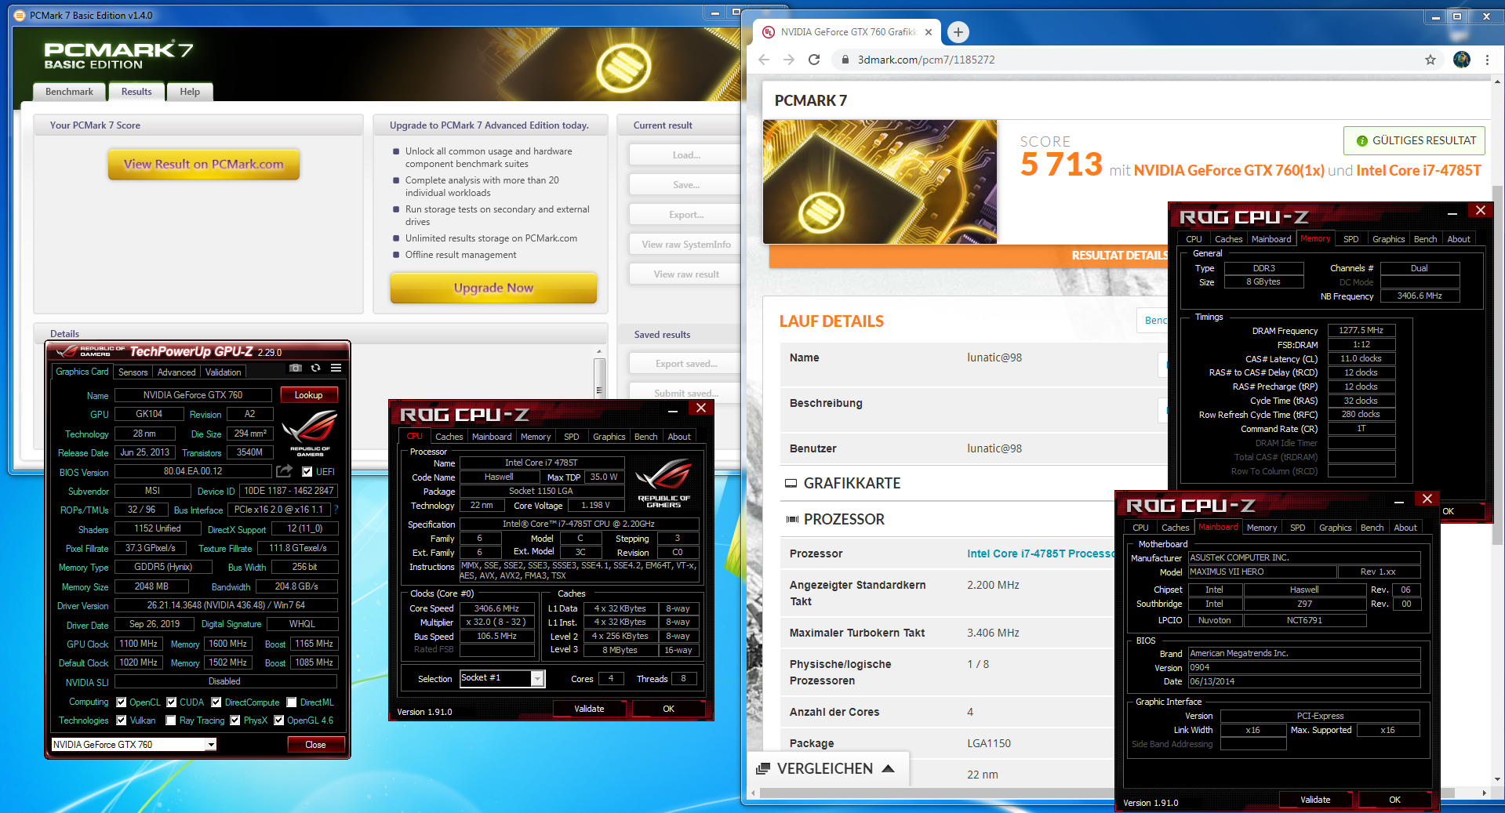
Task: Click the ROG logo in CPU-Z CPU window
Action: [663, 484]
